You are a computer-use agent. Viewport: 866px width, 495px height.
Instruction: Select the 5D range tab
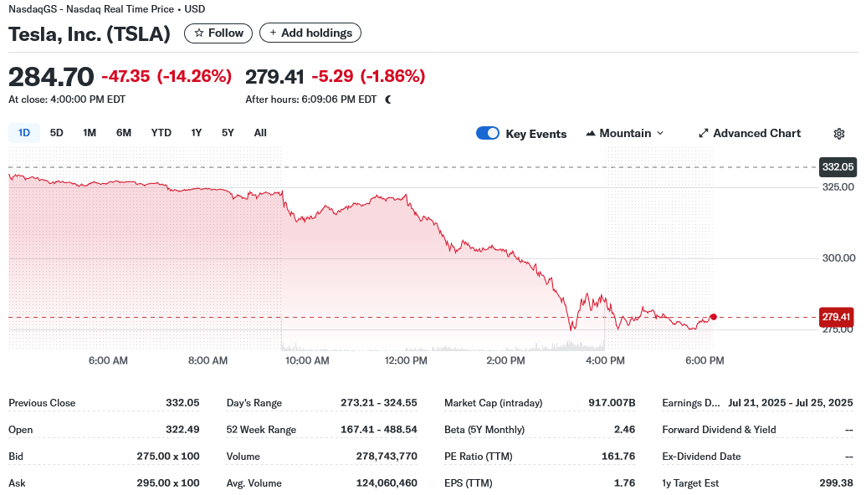[x=56, y=133]
